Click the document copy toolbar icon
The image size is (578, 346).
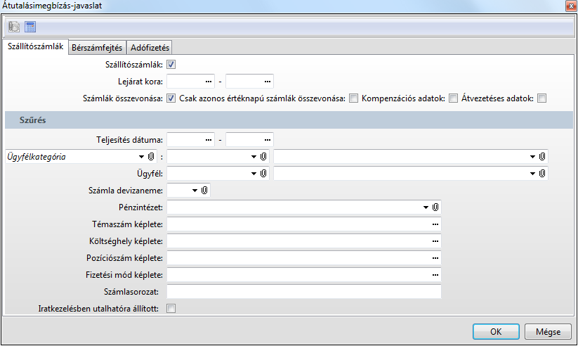[x=14, y=27]
